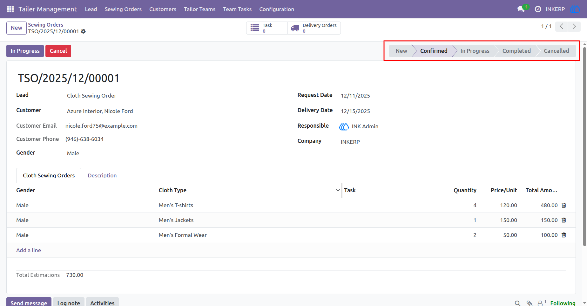
Task: Click the Tailer Management app title
Action: pyautogui.click(x=48, y=9)
